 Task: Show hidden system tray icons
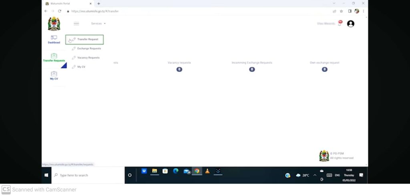(x=315, y=175)
